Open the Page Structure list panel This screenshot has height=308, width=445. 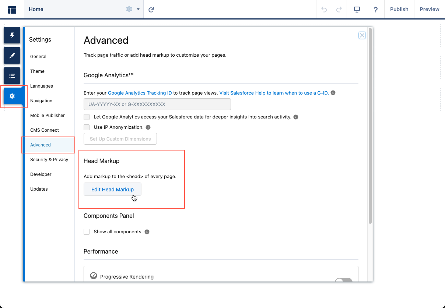pyautogui.click(x=12, y=76)
